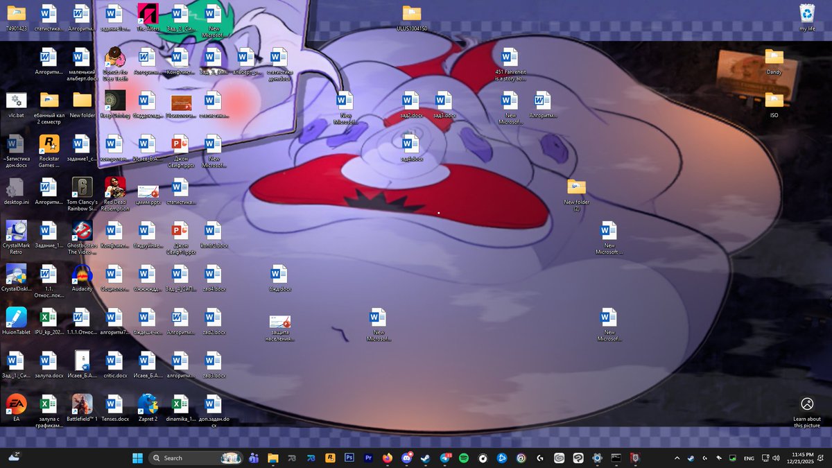Expand hidden system tray icons
Screen dimensions: 832x468
tap(677, 458)
